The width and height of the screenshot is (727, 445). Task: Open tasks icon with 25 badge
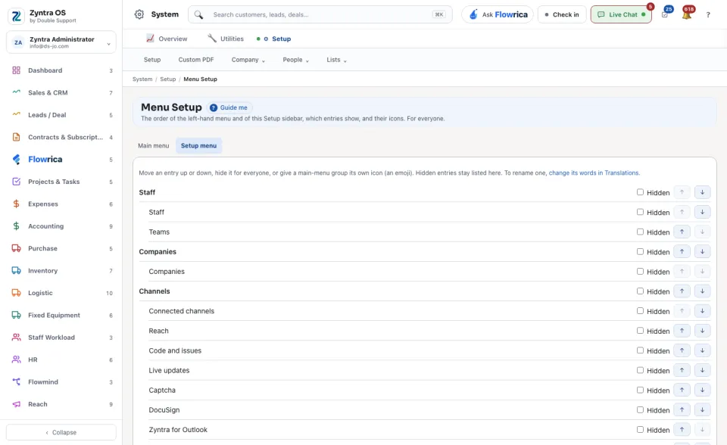pos(666,14)
